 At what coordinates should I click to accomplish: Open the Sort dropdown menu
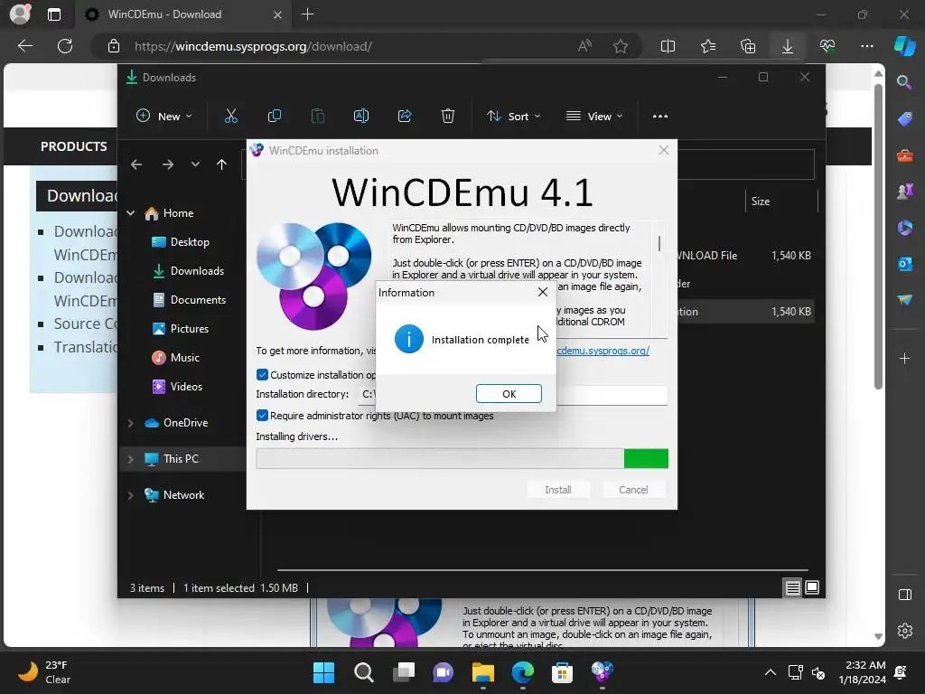pos(513,117)
